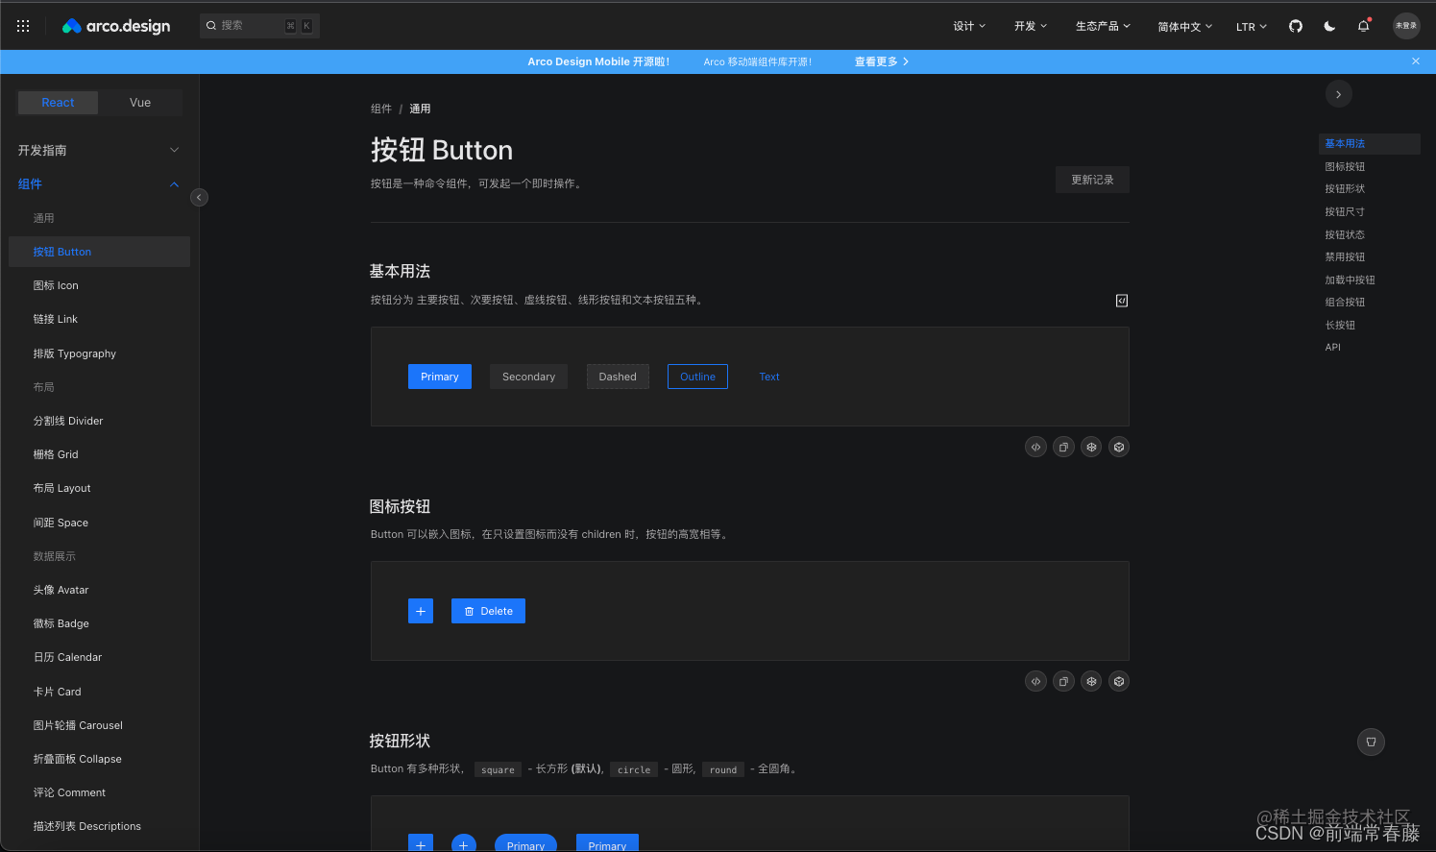Click the Outline button
This screenshot has width=1436, height=852.
coord(697,377)
